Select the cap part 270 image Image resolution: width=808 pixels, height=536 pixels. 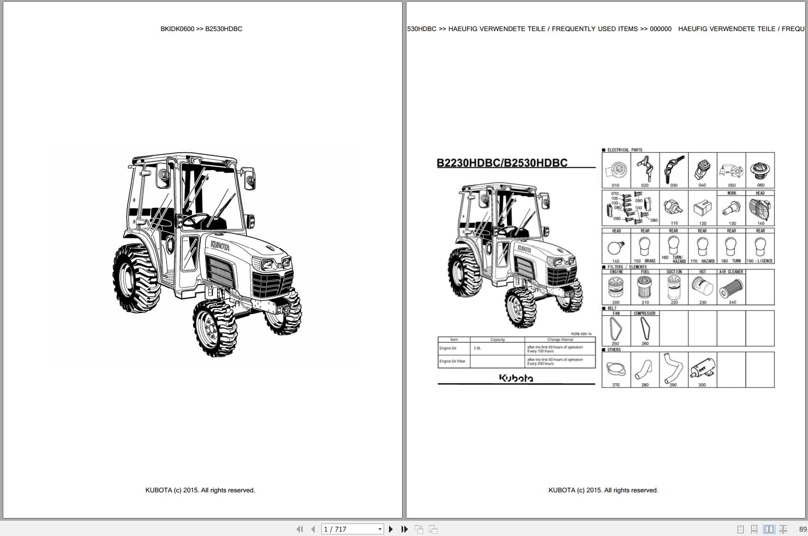616,370
